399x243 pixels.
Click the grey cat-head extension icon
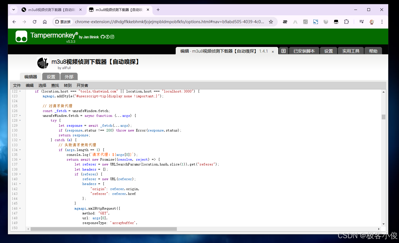click(x=326, y=22)
